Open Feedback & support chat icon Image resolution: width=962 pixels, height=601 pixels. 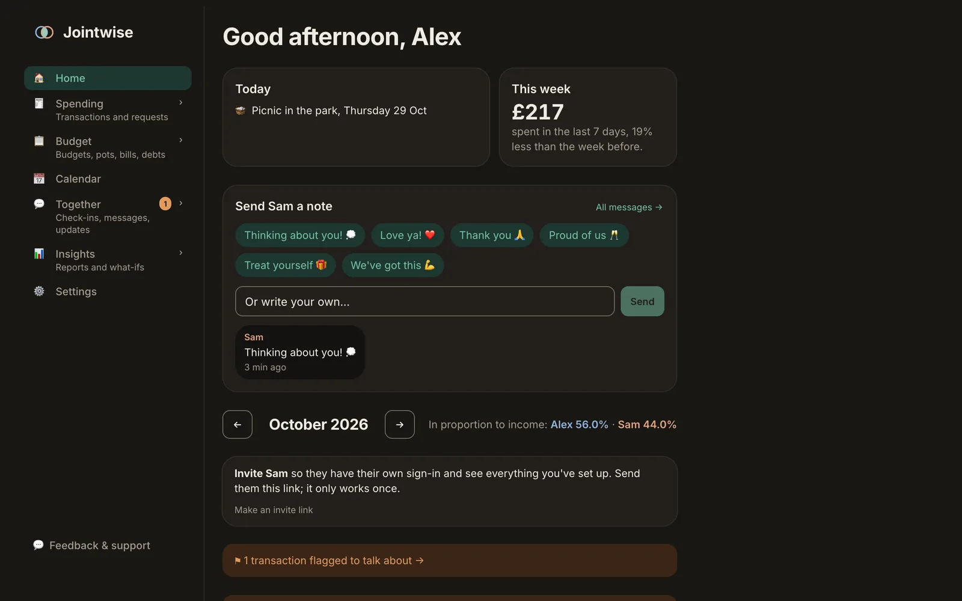pos(38,545)
